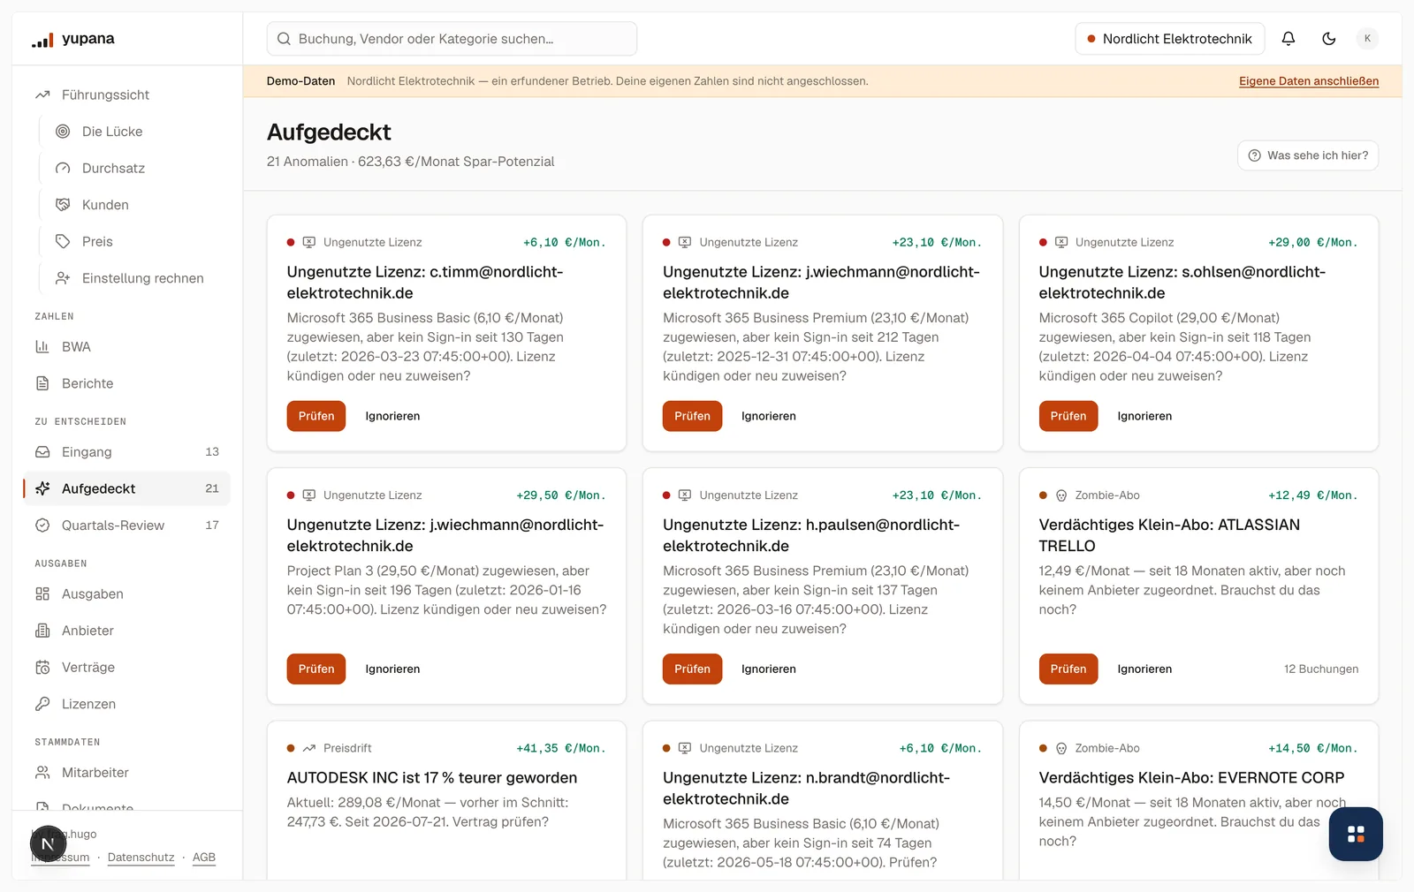This screenshot has height=892, width=1414.
Task: Click the Lizenzen key icon
Action: point(42,704)
